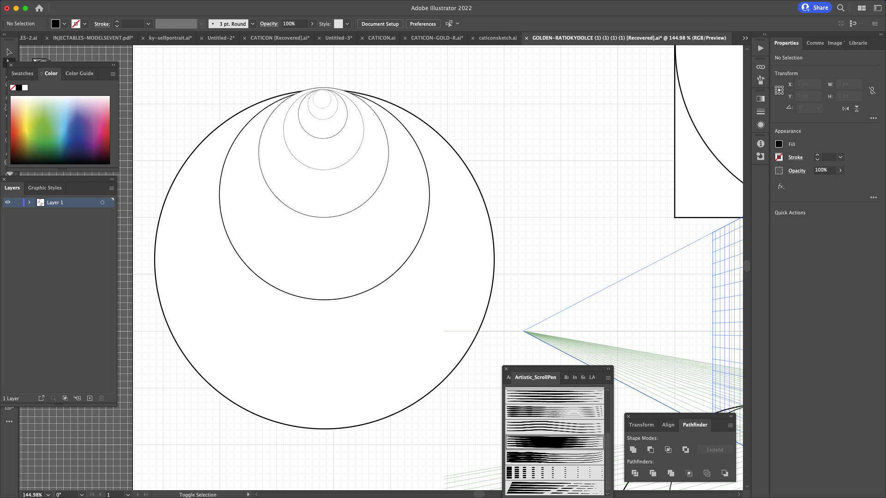Click the Preferences button
The width and height of the screenshot is (886, 498).
click(x=423, y=24)
